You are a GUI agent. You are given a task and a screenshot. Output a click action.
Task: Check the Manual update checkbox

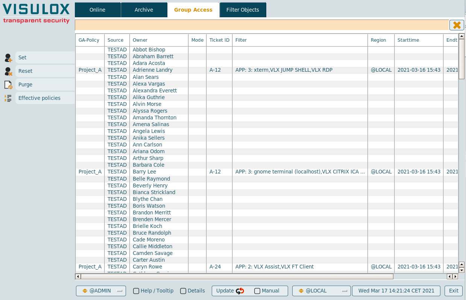(257, 291)
